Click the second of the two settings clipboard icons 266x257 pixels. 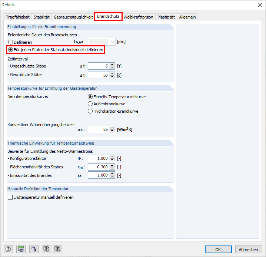click(57, 249)
